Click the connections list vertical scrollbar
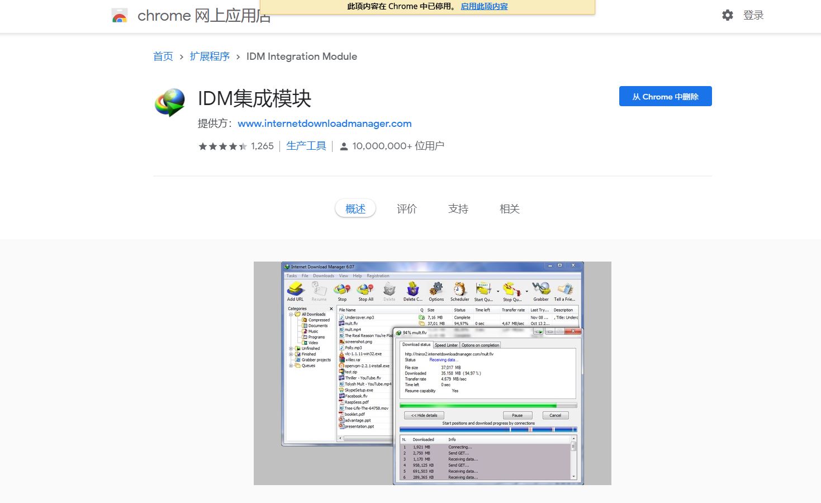821x503 pixels. point(573,458)
